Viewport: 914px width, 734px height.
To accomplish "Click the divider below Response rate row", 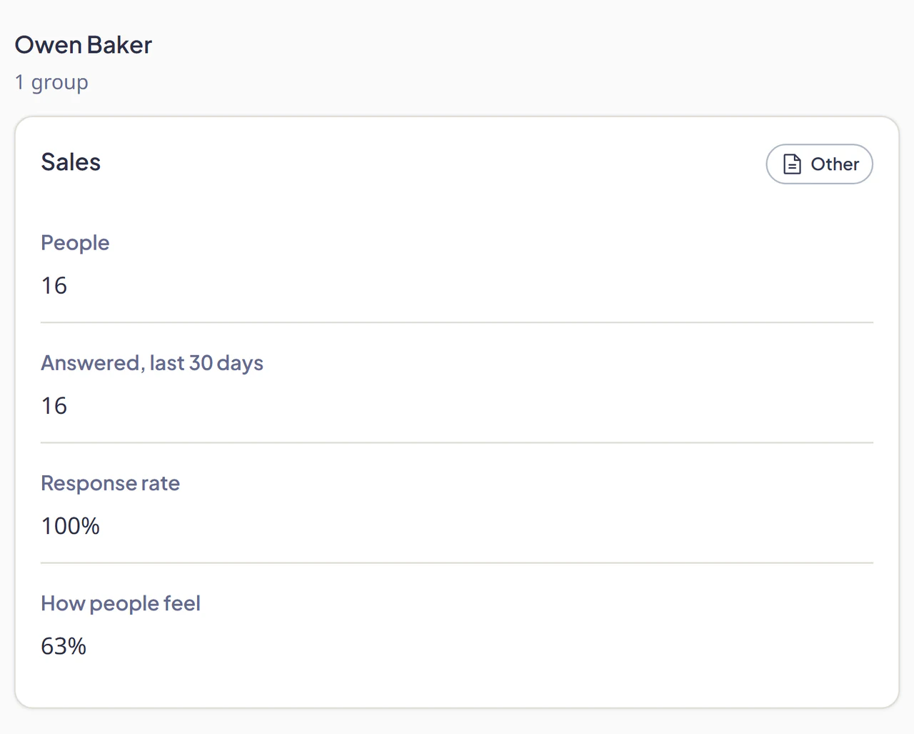I will [x=457, y=562].
